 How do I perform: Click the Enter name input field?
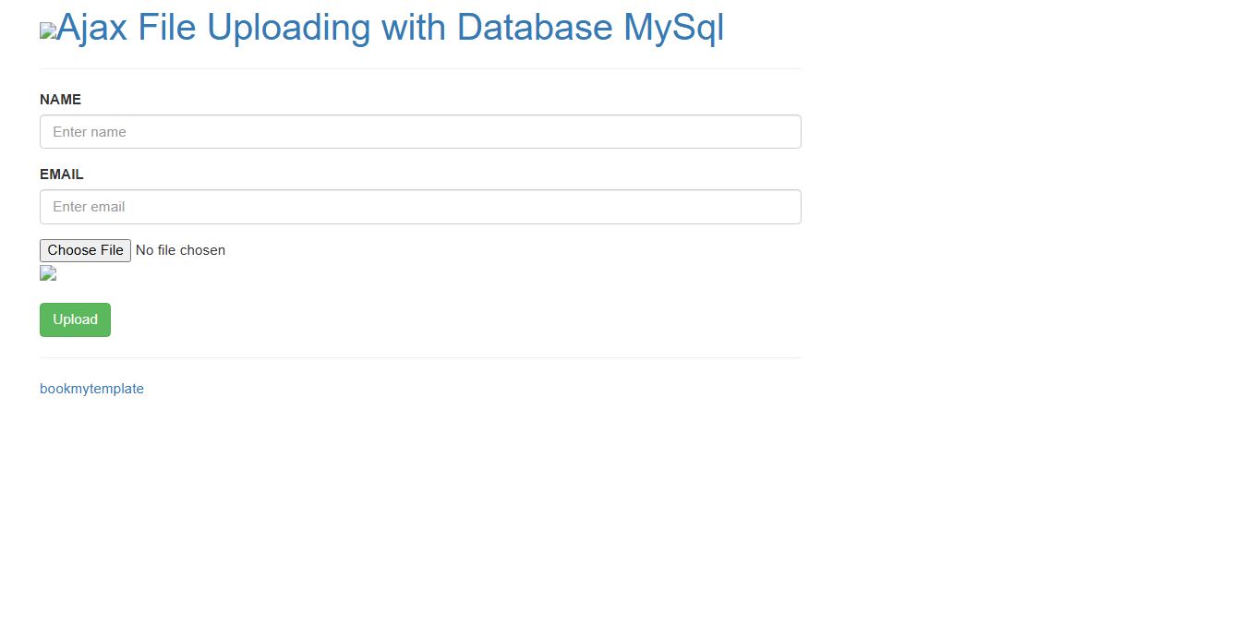(x=420, y=132)
